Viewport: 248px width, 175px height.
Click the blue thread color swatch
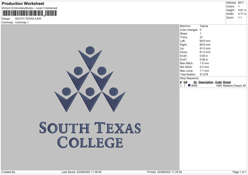(x=189, y=85)
